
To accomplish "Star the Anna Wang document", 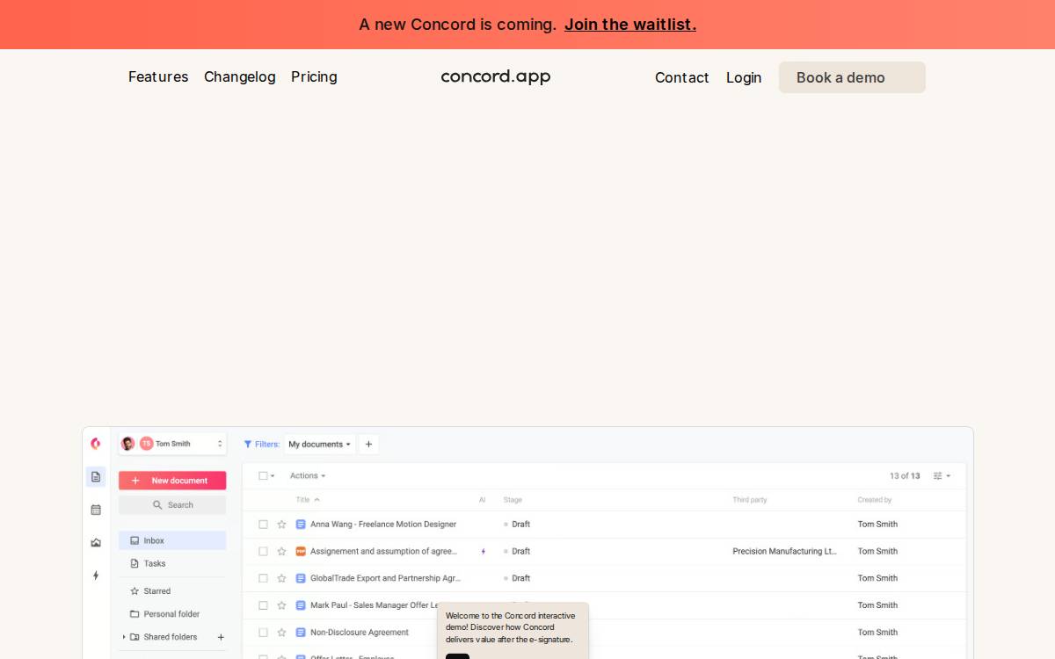I will (282, 525).
